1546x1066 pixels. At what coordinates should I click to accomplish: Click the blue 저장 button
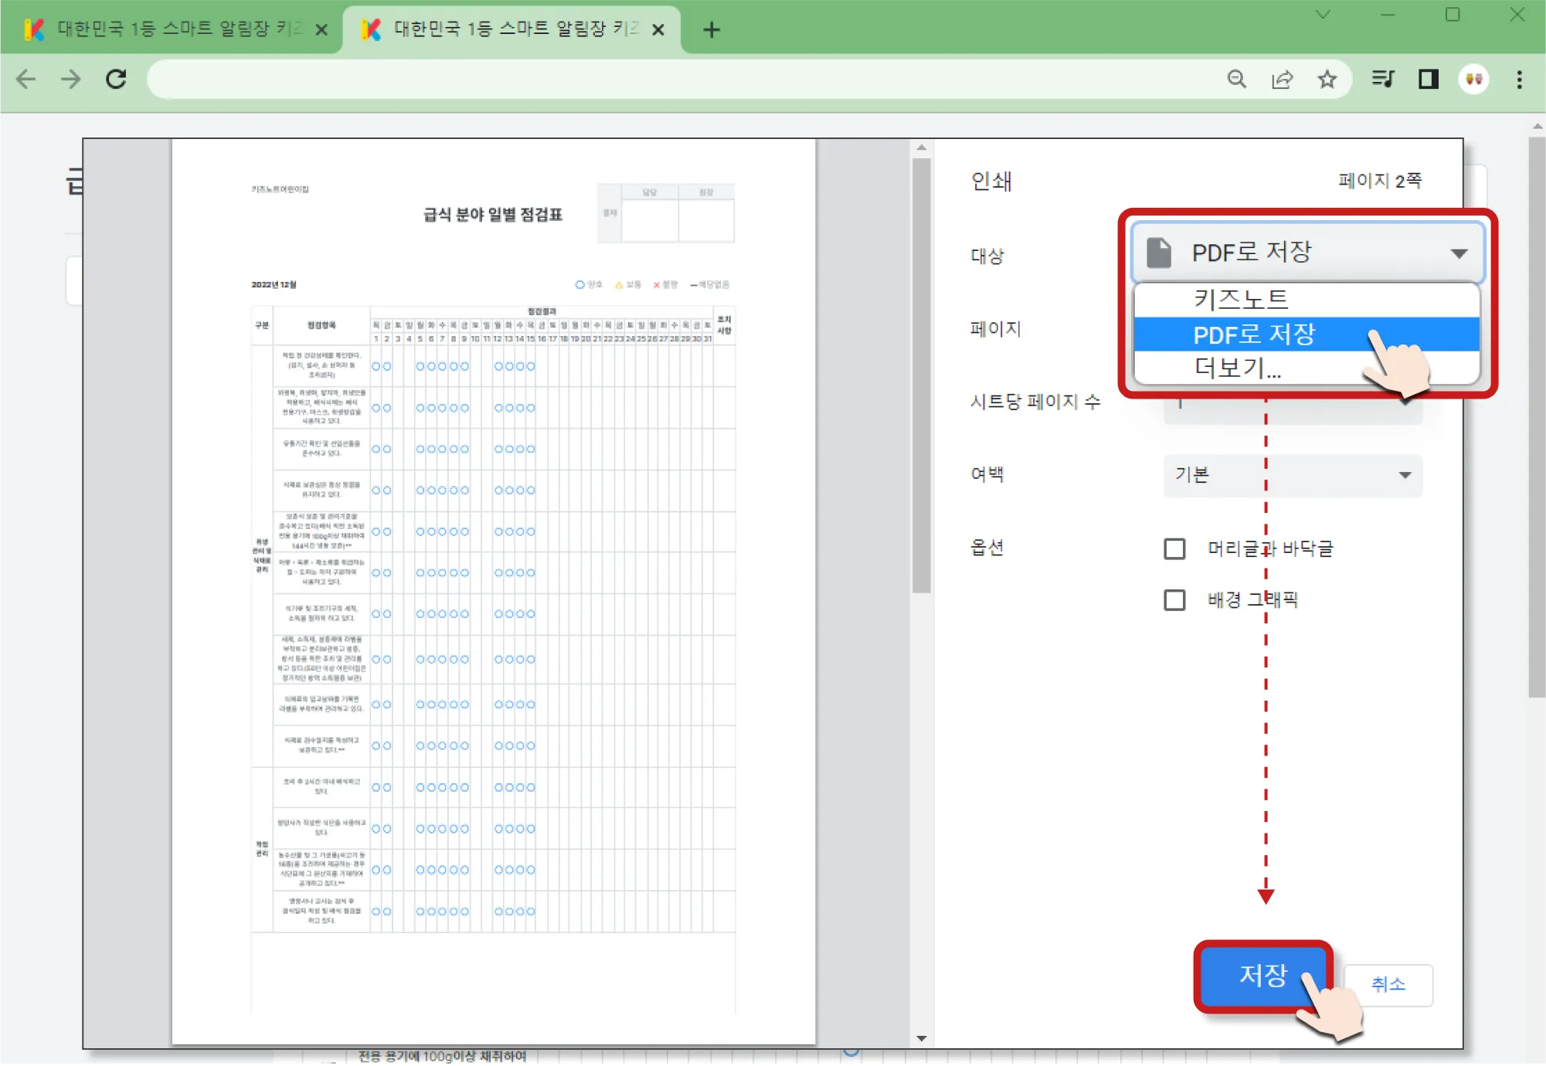pyautogui.click(x=1262, y=976)
